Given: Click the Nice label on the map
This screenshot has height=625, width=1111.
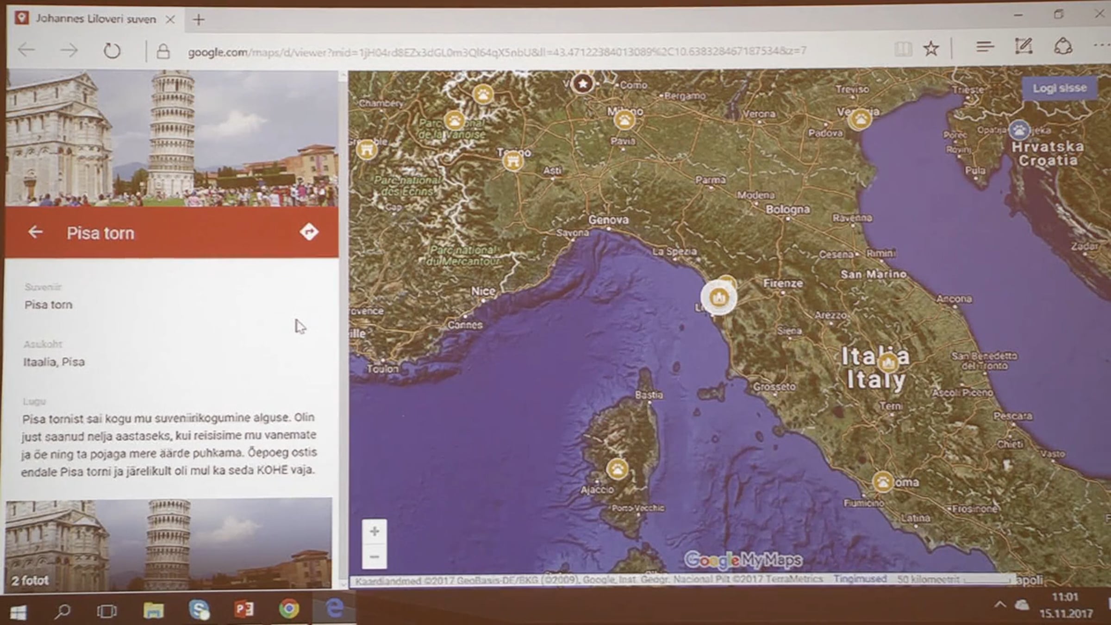Looking at the screenshot, I should (x=483, y=291).
